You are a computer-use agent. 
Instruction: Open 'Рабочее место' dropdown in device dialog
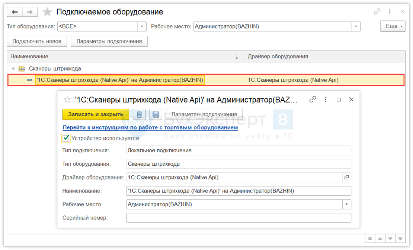click(x=346, y=204)
